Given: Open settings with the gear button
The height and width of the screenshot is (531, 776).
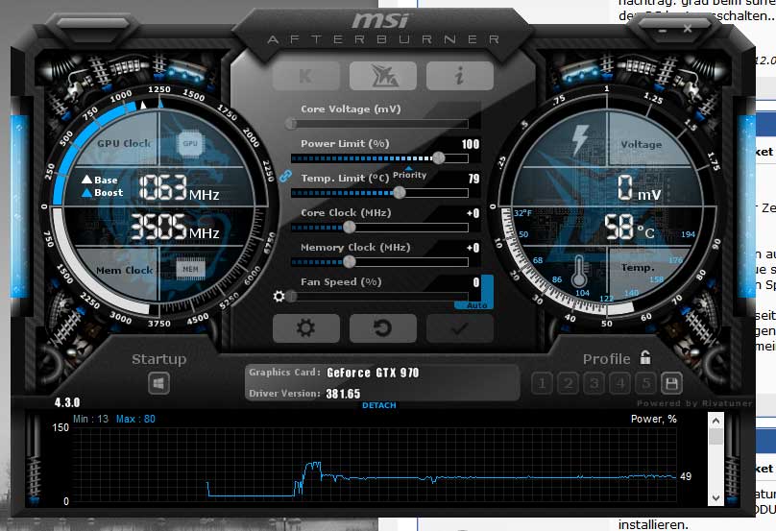Looking at the screenshot, I should (x=305, y=327).
